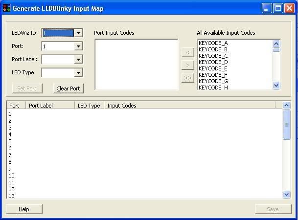
Task: Click up arrow of port table scrollbar
Action: [x=287, y=105]
